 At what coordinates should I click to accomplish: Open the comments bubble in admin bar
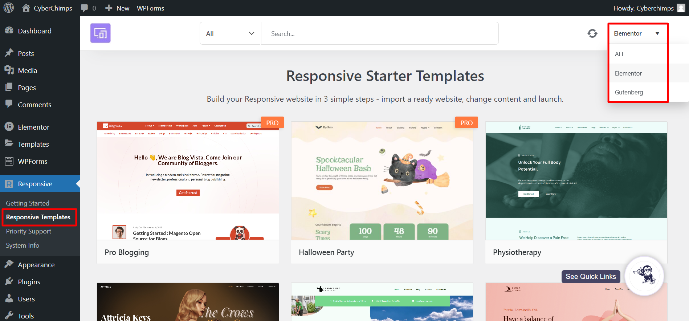point(84,8)
